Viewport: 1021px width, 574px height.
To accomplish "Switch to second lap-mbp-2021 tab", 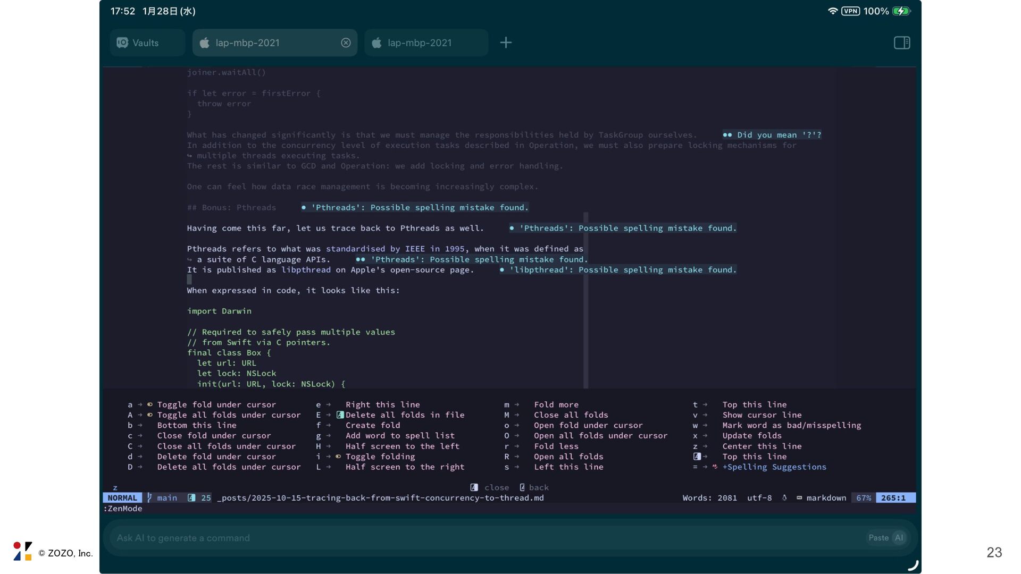I will click(x=420, y=43).
